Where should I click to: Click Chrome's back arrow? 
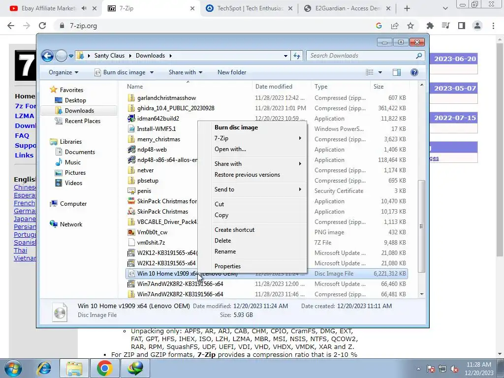[11, 26]
